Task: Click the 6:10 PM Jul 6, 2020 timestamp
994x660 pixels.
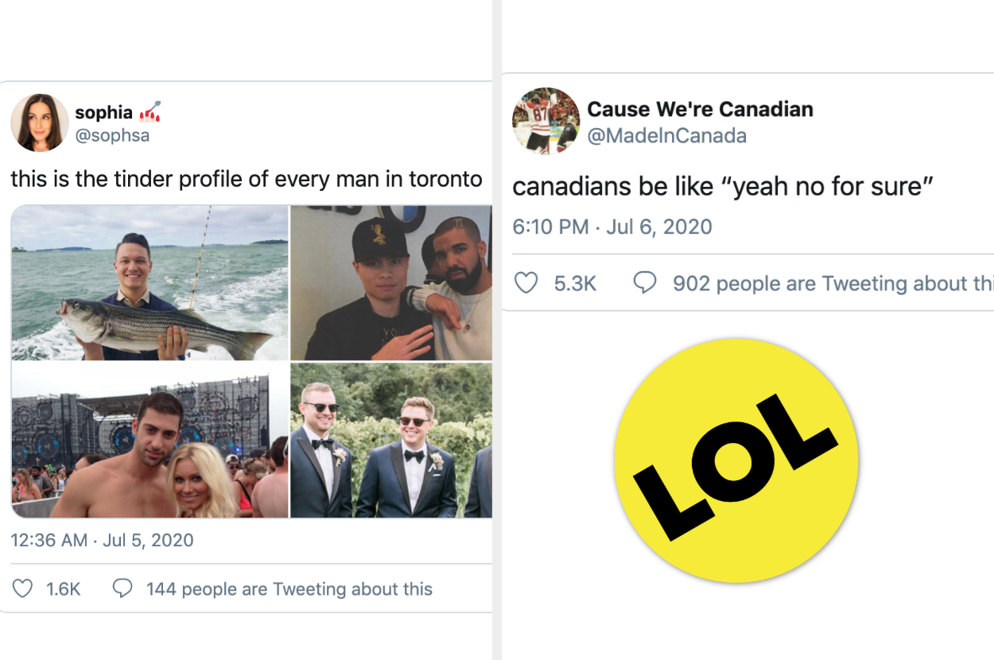Action: point(612,227)
